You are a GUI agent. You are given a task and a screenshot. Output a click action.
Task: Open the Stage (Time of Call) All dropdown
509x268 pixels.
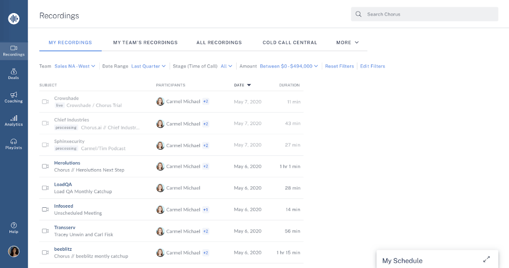click(227, 66)
